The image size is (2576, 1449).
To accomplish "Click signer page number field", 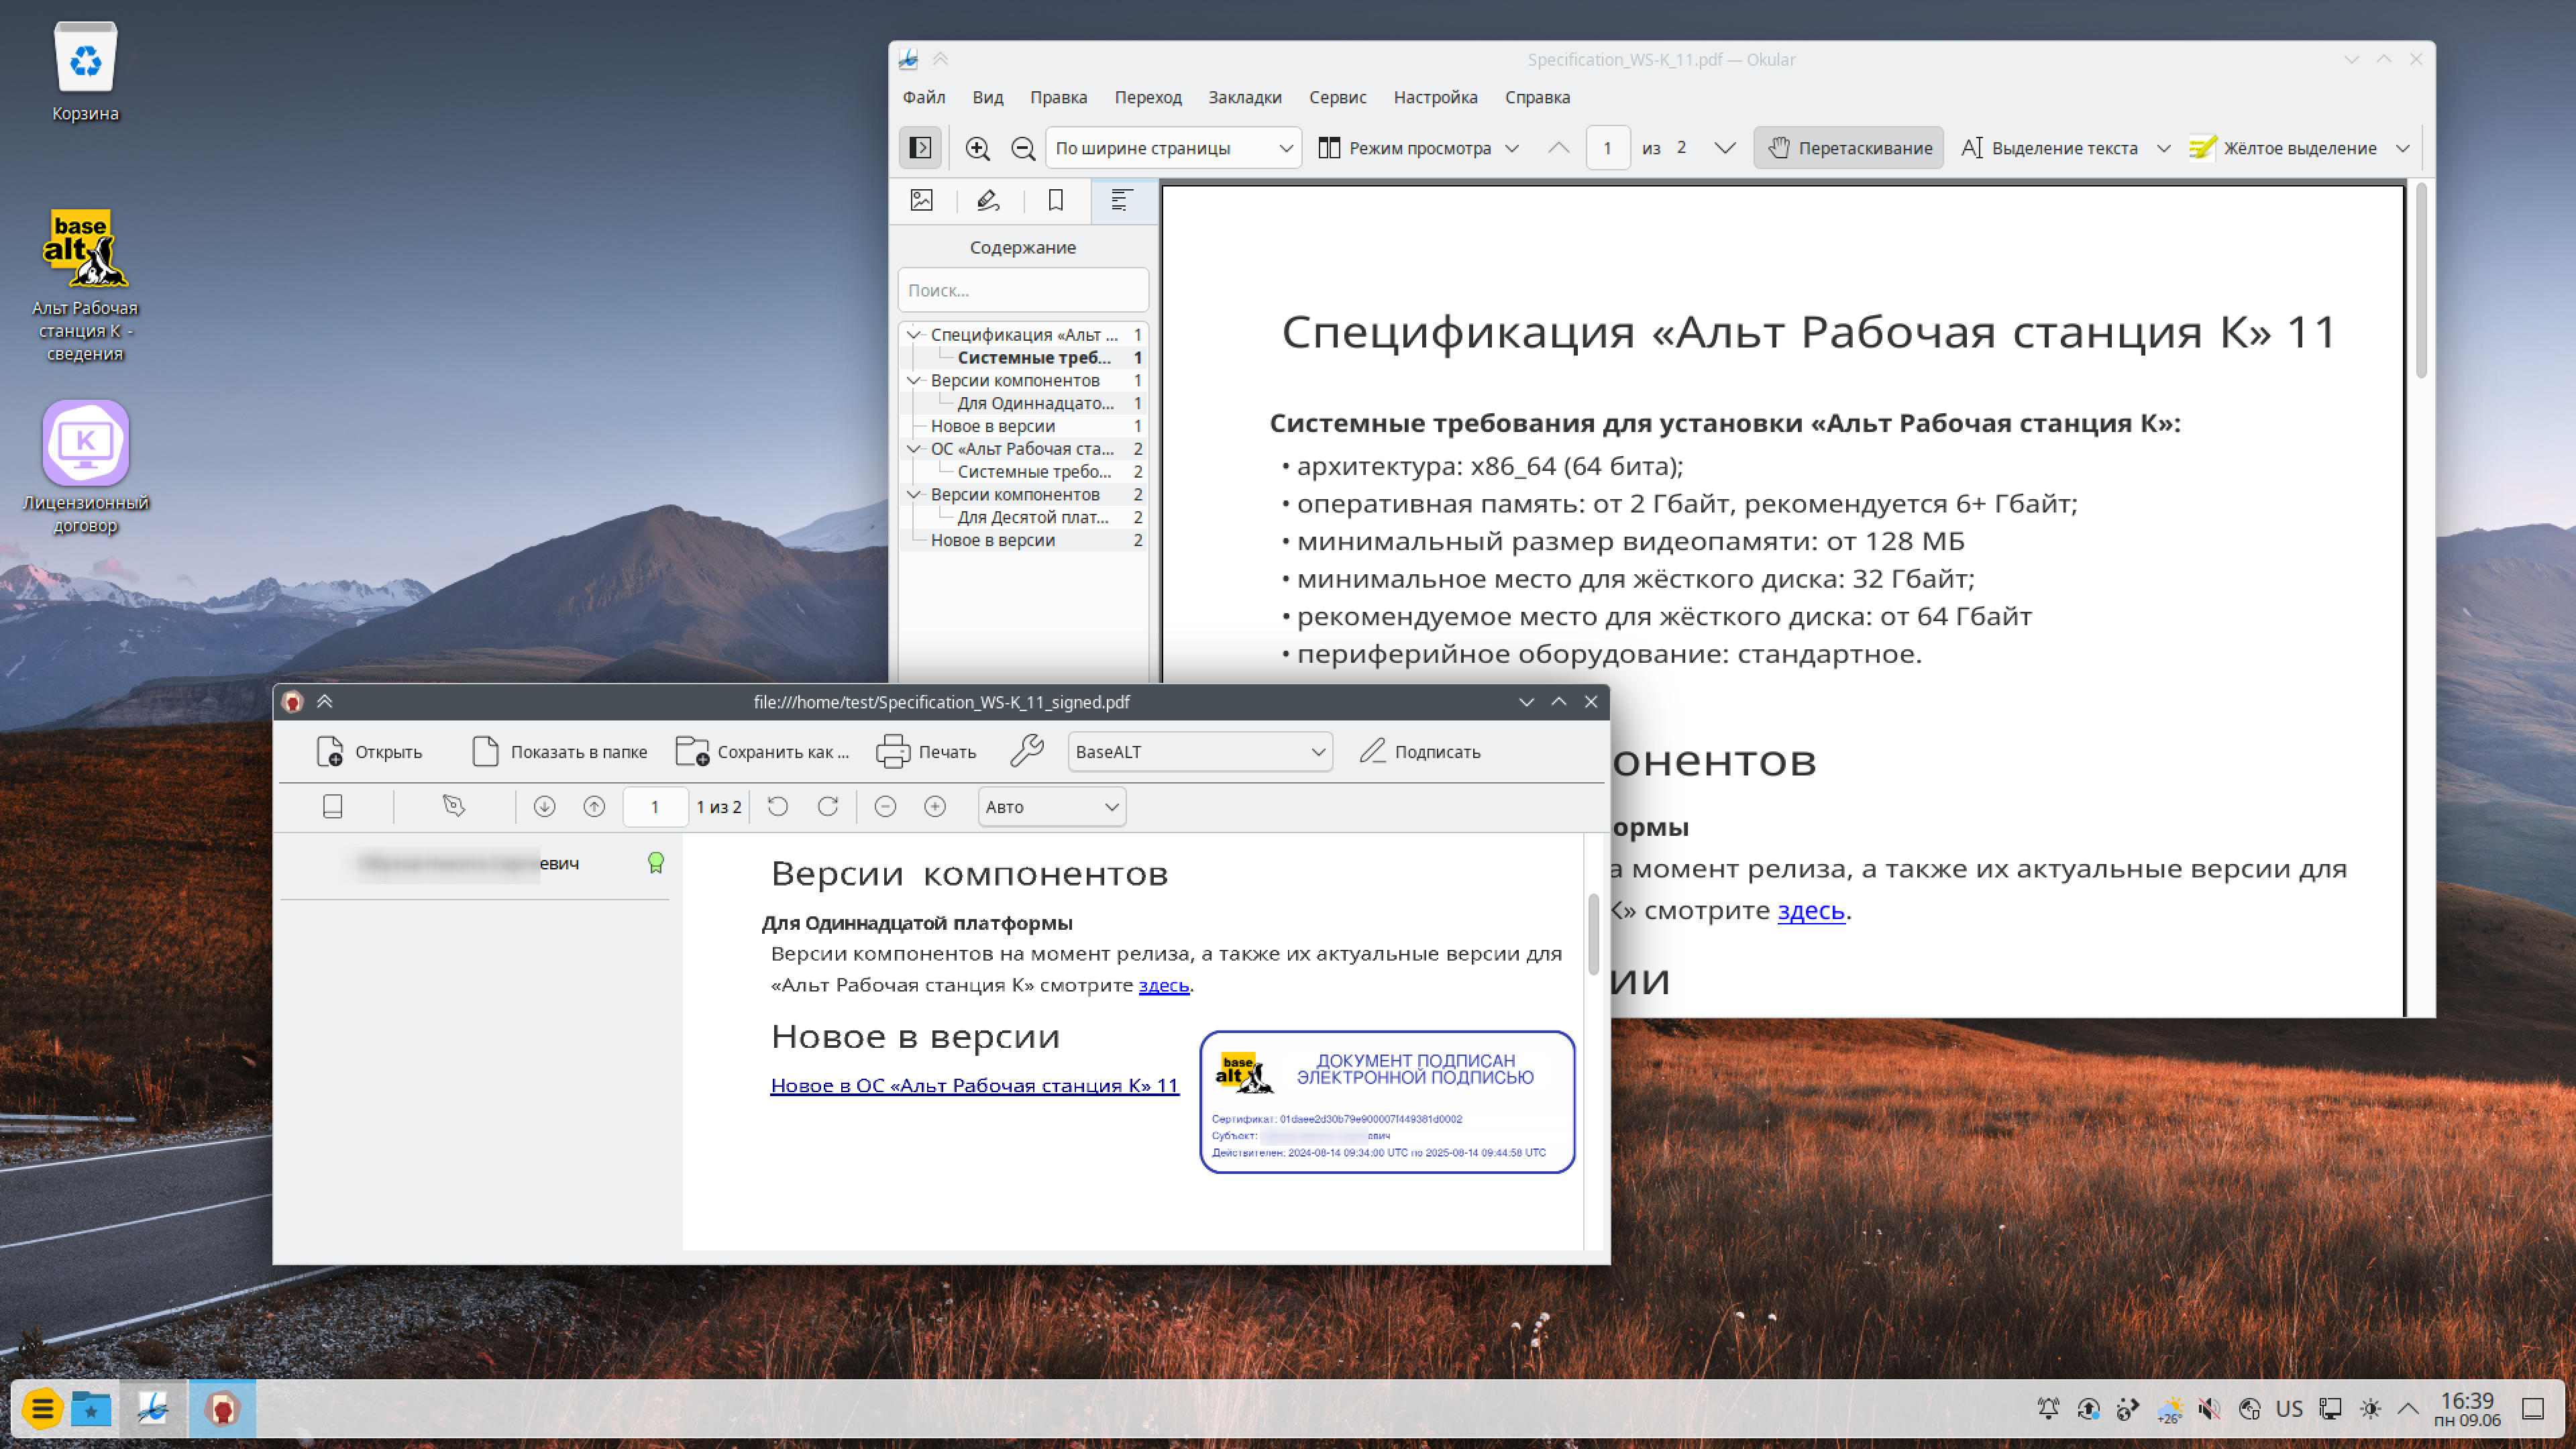I will 655,807.
